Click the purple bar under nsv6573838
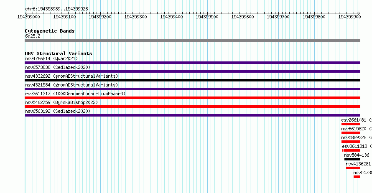This screenshot has width=372, height=193. [x=192, y=71]
